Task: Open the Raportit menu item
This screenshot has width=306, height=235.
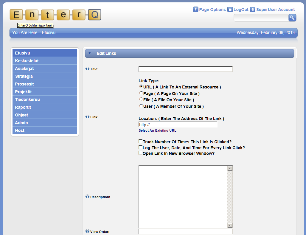Action: 45,107
